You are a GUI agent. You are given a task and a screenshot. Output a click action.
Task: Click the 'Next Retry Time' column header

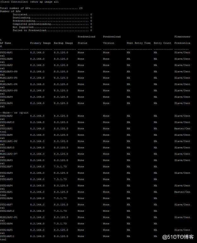pos(139,43)
